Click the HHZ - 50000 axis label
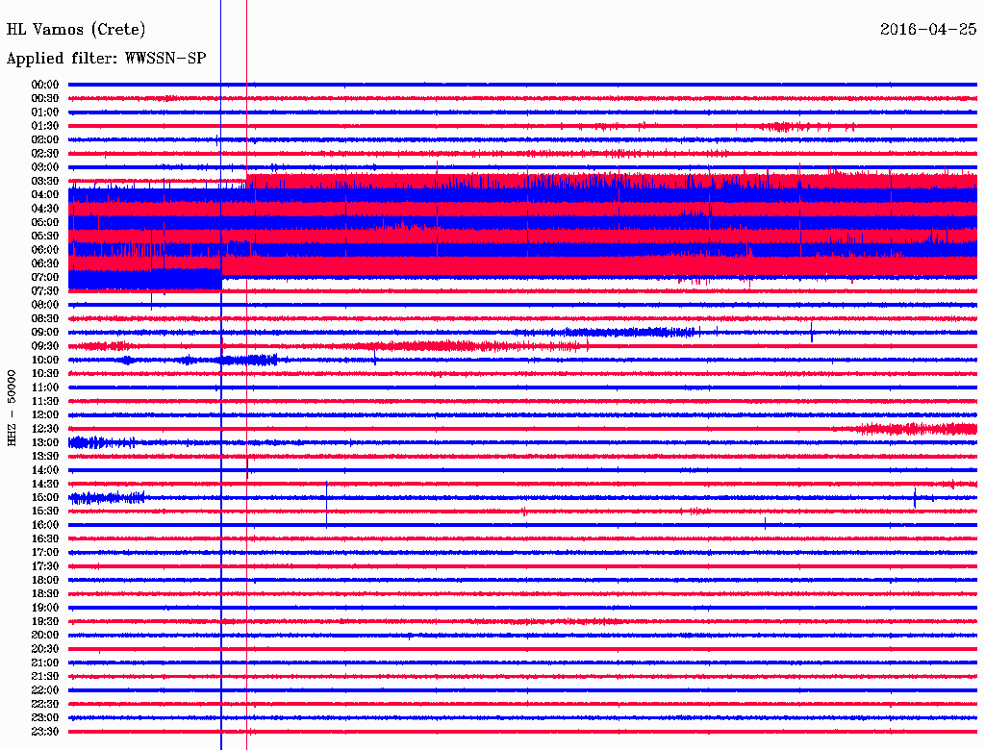Viewport: 985px width, 750px height. pos(12,408)
